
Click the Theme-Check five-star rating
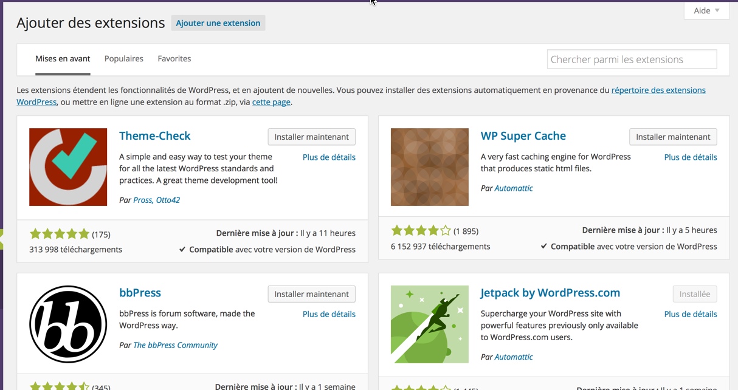tap(60, 234)
